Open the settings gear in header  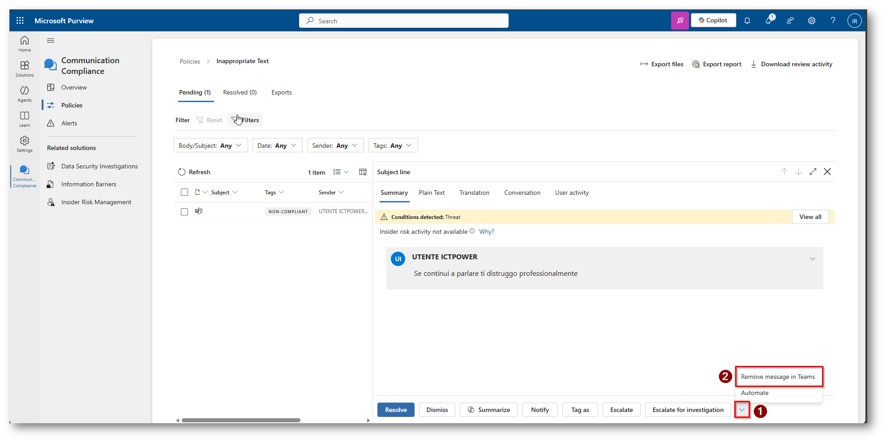[x=811, y=21]
